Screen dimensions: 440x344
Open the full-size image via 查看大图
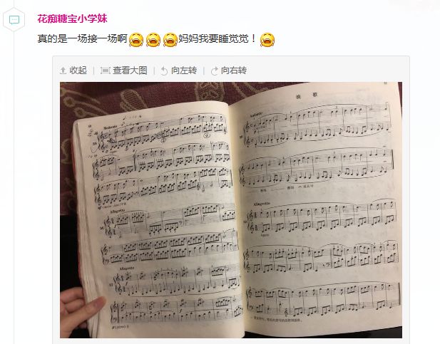click(130, 71)
